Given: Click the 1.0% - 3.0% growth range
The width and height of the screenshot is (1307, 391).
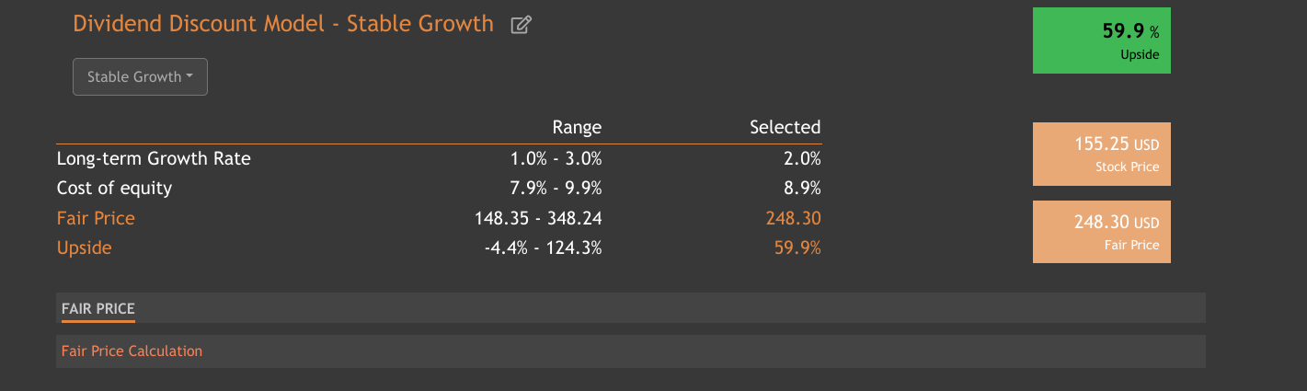Looking at the screenshot, I should tap(556, 158).
